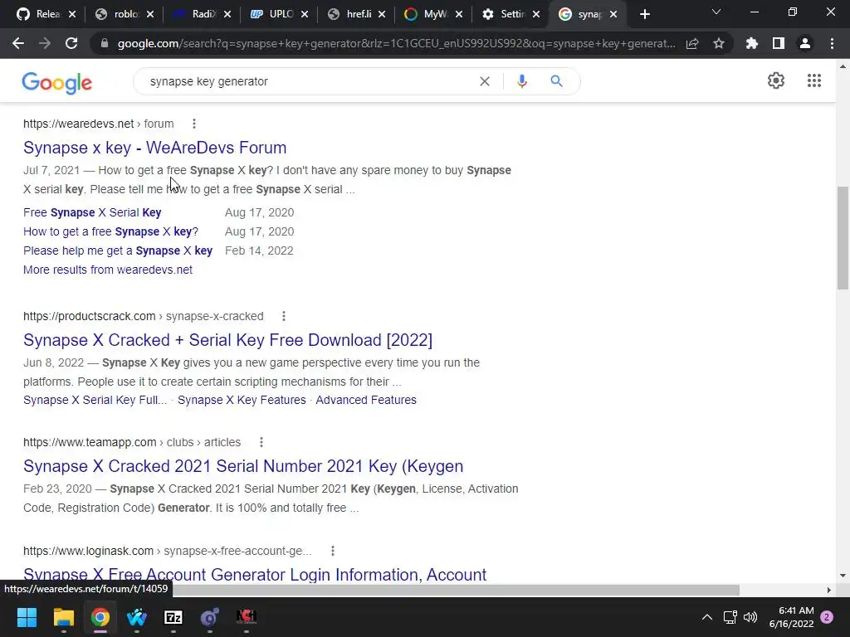
Task: Switch to the roblox tab
Action: (116, 14)
